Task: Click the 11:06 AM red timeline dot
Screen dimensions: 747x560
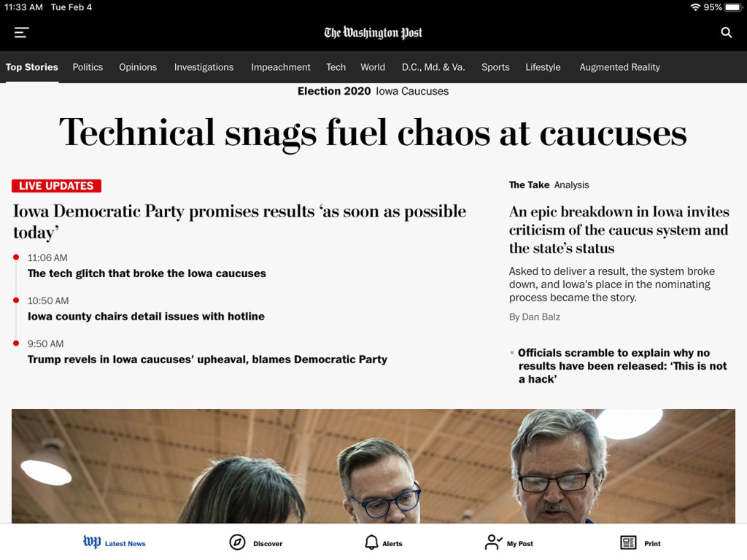Action: pyautogui.click(x=16, y=257)
